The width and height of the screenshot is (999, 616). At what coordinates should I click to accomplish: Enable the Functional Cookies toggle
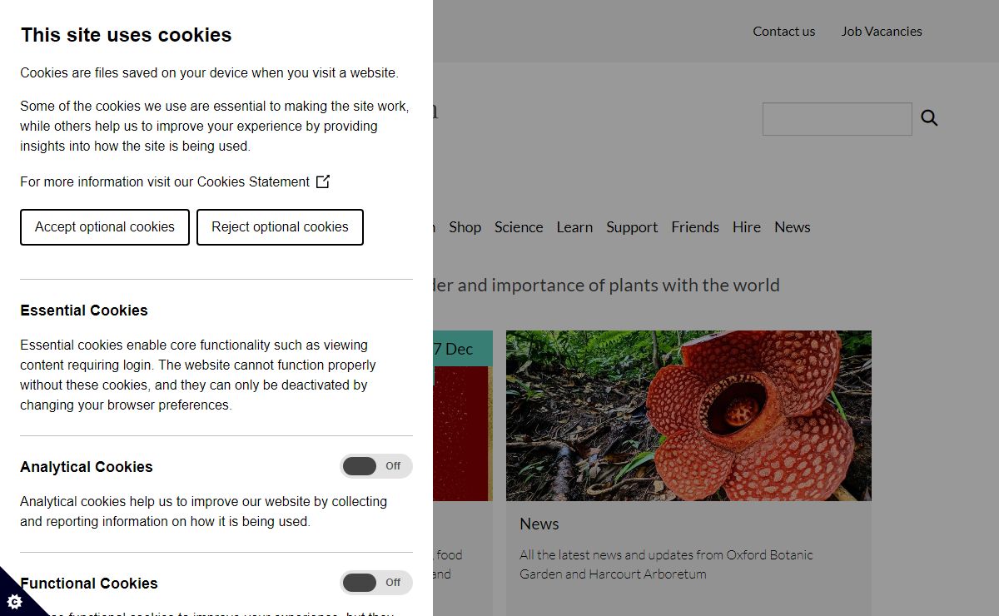pos(375,583)
